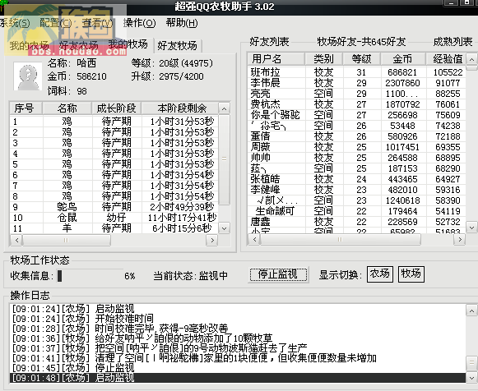
Task: Sort animals by 序号 column header
Action: click(x=26, y=108)
